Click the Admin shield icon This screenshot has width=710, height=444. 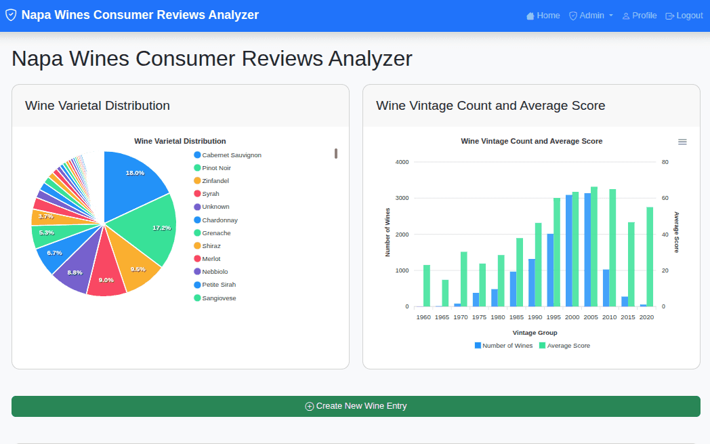click(572, 15)
